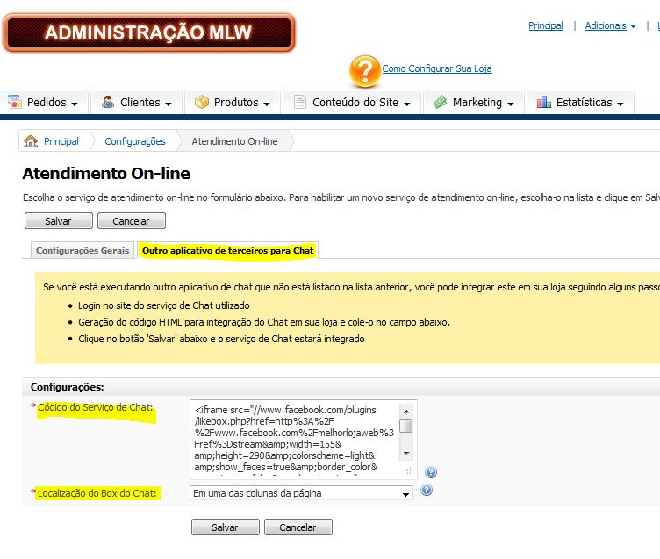Click the help icon beside the chat location dropdown
The width and height of the screenshot is (660, 559).
(426, 491)
